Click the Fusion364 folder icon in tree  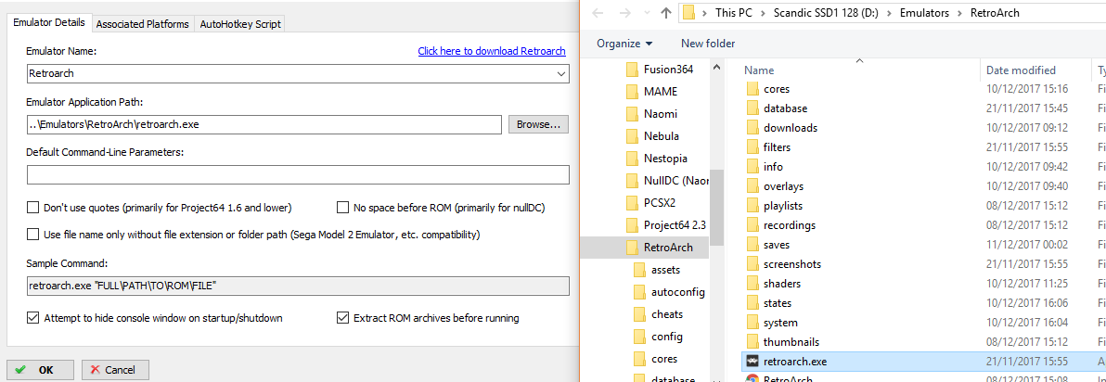[x=632, y=69]
